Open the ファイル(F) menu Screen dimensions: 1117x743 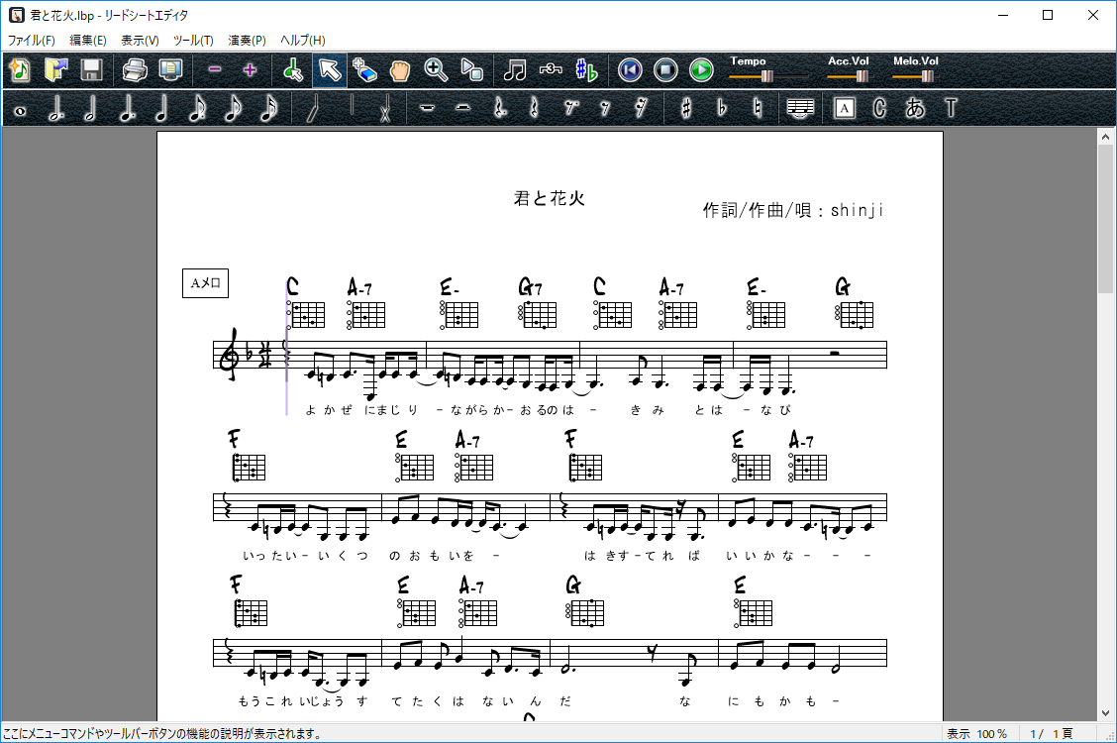pyautogui.click(x=32, y=40)
